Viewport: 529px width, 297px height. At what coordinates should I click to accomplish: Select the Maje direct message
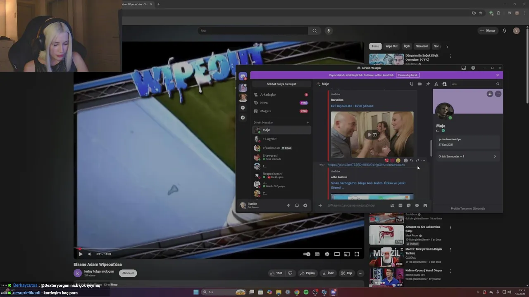281,130
